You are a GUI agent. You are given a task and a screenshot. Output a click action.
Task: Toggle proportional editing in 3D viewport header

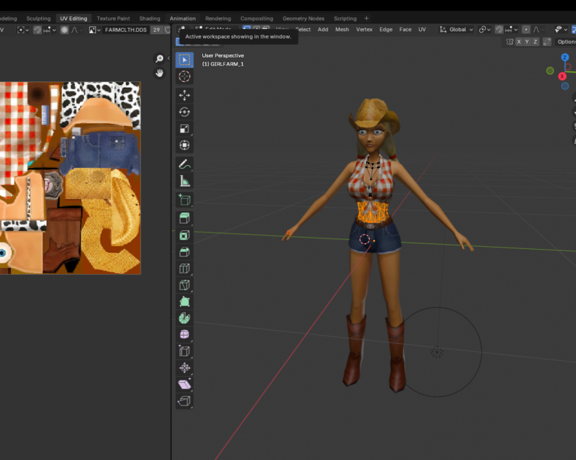click(x=526, y=29)
